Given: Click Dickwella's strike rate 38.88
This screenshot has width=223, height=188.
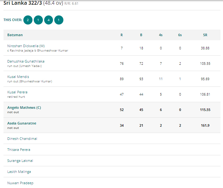Looking at the screenshot, I should (x=205, y=48).
